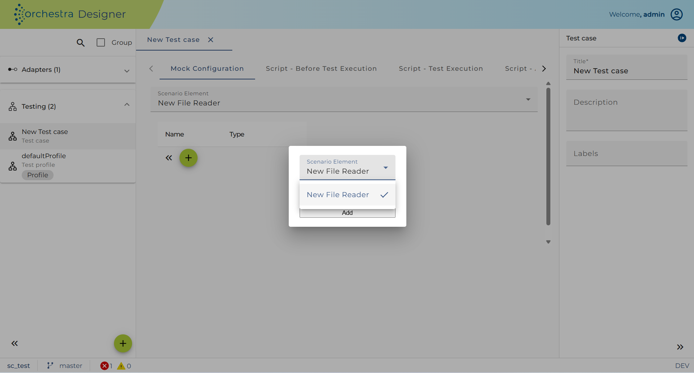Click the Add button in dialog
The width and height of the screenshot is (694, 373).
pos(347,213)
